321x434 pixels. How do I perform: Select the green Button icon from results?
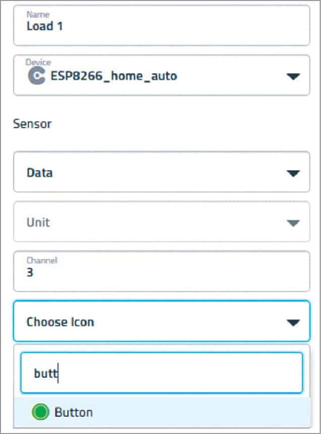pyautogui.click(x=71, y=412)
